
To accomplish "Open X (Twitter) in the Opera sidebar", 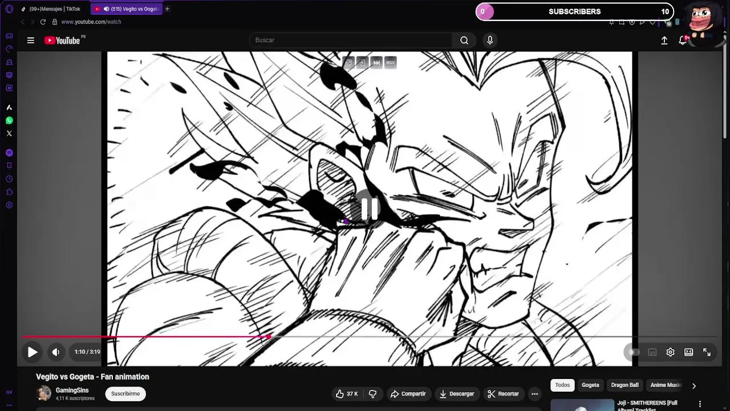I will point(9,134).
